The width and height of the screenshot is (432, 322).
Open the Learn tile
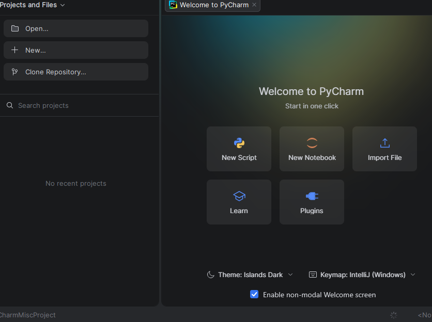239,202
